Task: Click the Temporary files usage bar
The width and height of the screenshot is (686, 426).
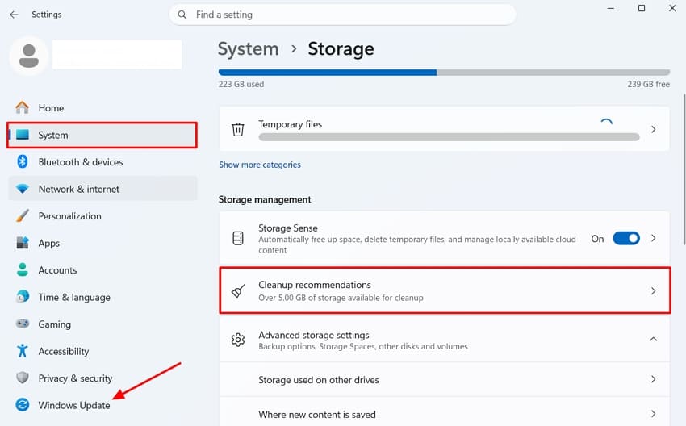Action: 449,137
